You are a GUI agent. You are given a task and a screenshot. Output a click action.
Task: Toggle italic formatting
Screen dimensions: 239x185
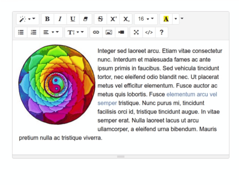coord(60,19)
